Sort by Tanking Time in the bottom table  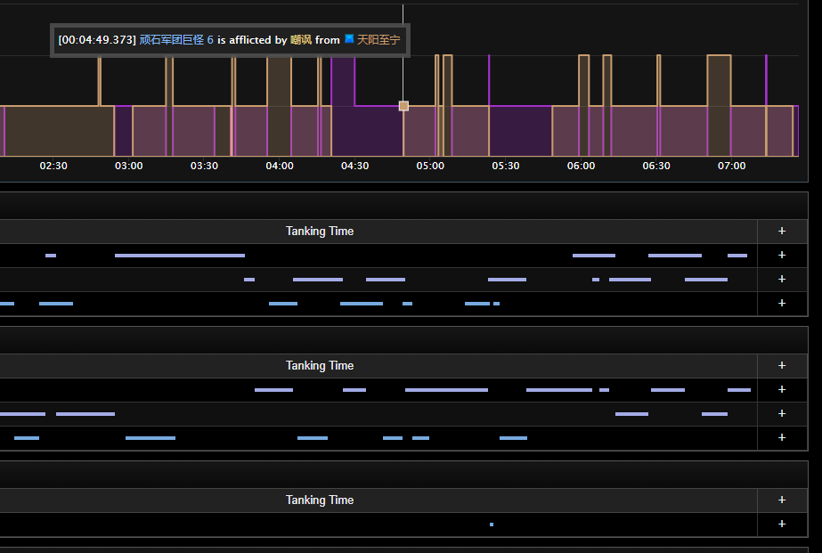tap(319, 500)
